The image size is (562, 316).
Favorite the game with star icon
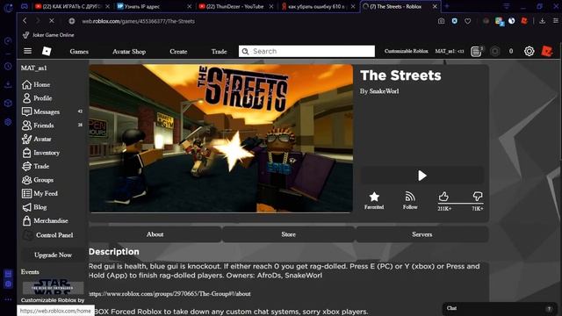(x=374, y=197)
